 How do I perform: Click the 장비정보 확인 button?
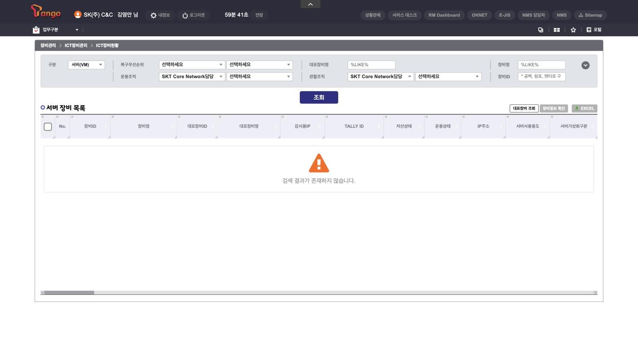[554, 109]
